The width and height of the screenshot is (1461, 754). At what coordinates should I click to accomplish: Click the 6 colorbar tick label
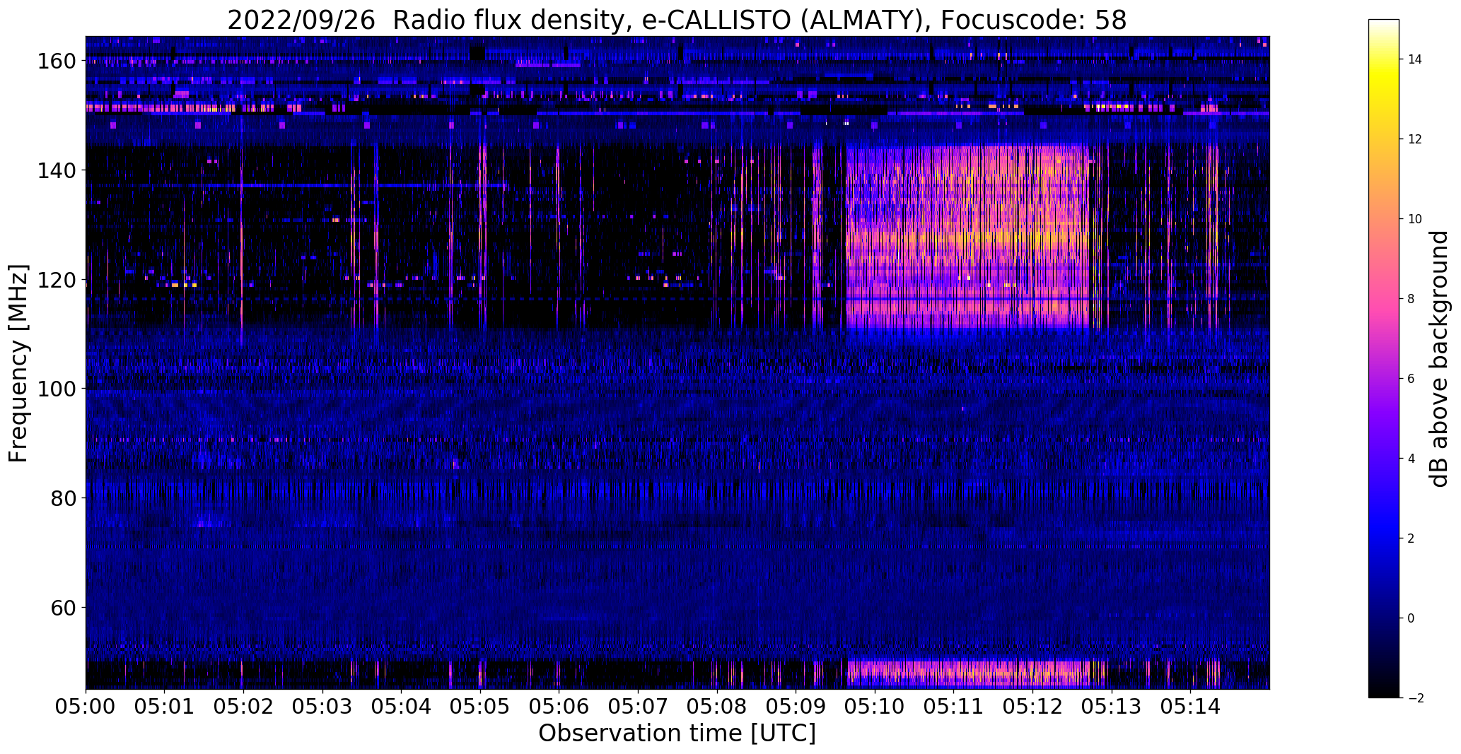point(1411,379)
